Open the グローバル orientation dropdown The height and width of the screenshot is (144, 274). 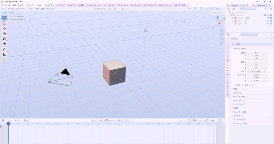[x=100, y=9]
